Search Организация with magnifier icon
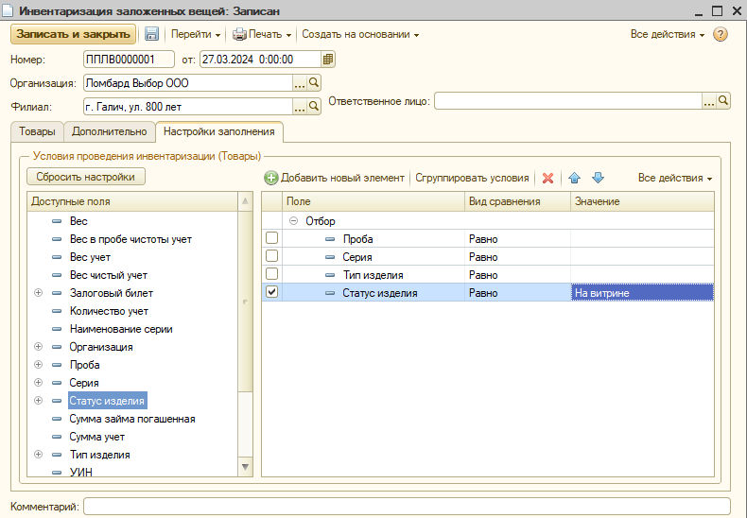This screenshot has height=518, width=747. pos(314,83)
